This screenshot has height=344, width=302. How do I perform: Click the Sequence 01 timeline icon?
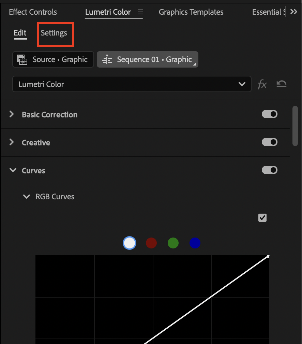(107, 60)
